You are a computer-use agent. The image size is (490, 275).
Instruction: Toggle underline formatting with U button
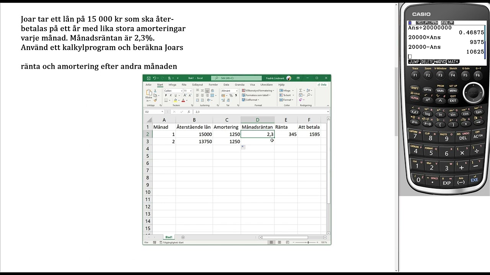coord(176,95)
